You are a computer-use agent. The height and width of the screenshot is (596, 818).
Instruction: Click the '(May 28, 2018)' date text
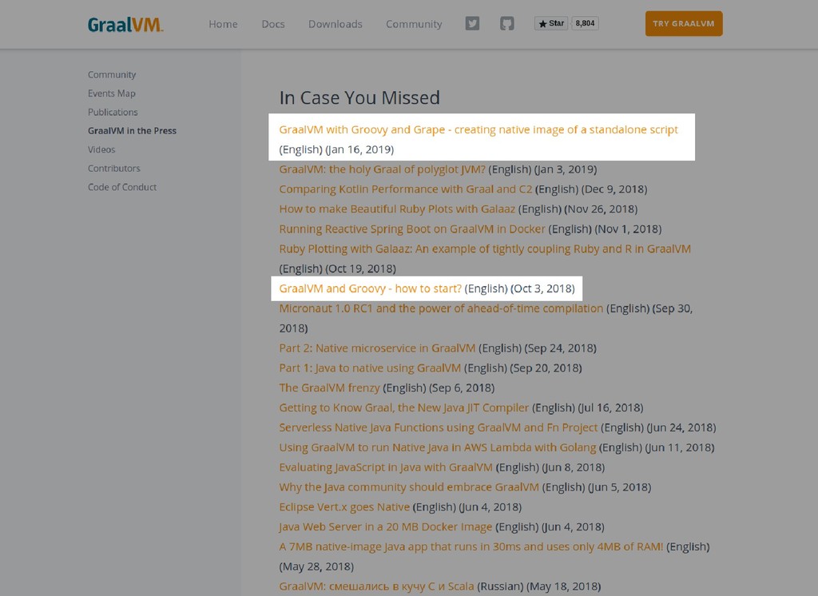316,566
